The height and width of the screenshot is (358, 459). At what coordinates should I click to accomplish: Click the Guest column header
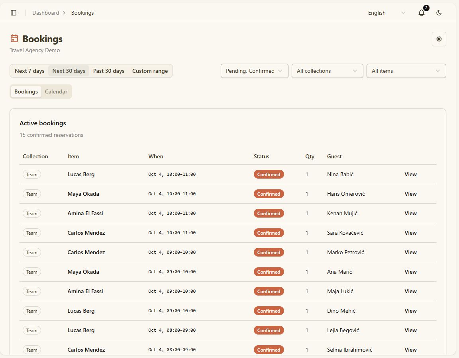(334, 156)
